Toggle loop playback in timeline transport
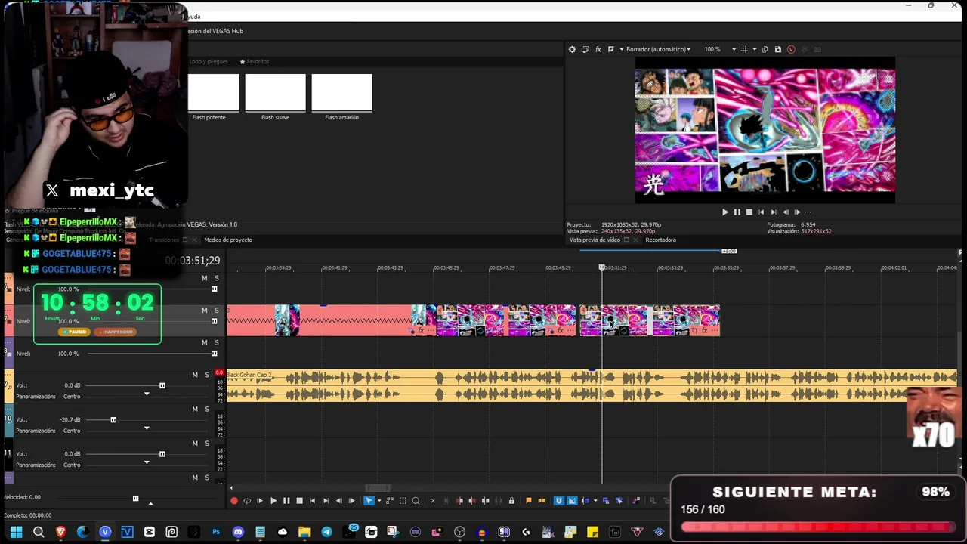This screenshot has width=967, height=544. [247, 500]
